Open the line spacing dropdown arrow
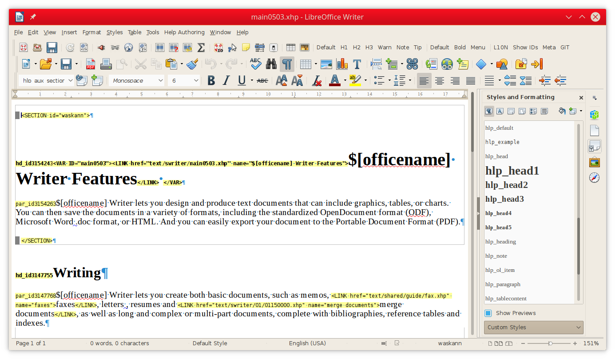This screenshot has height=359, width=615. [x=500, y=80]
